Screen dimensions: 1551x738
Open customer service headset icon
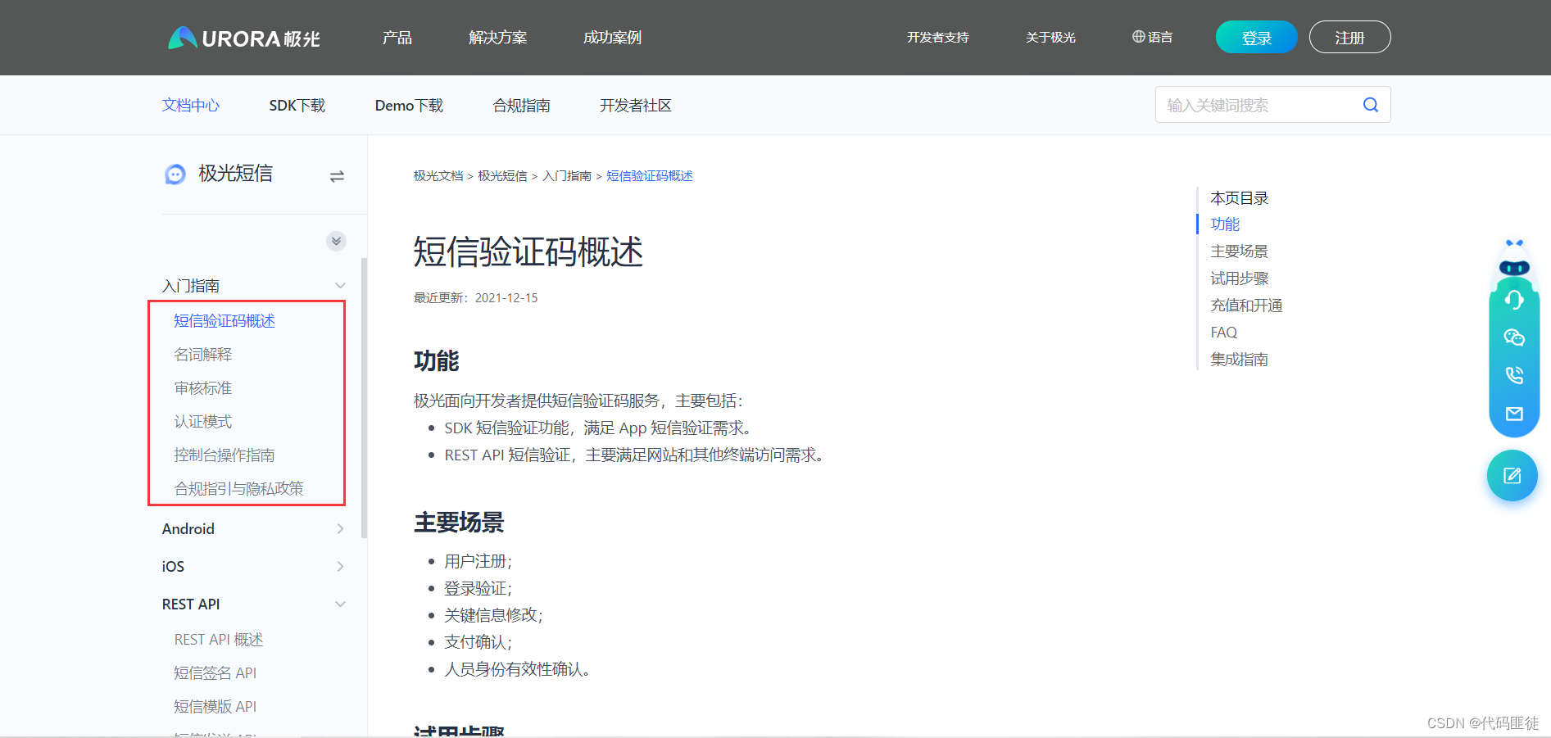[x=1513, y=300]
